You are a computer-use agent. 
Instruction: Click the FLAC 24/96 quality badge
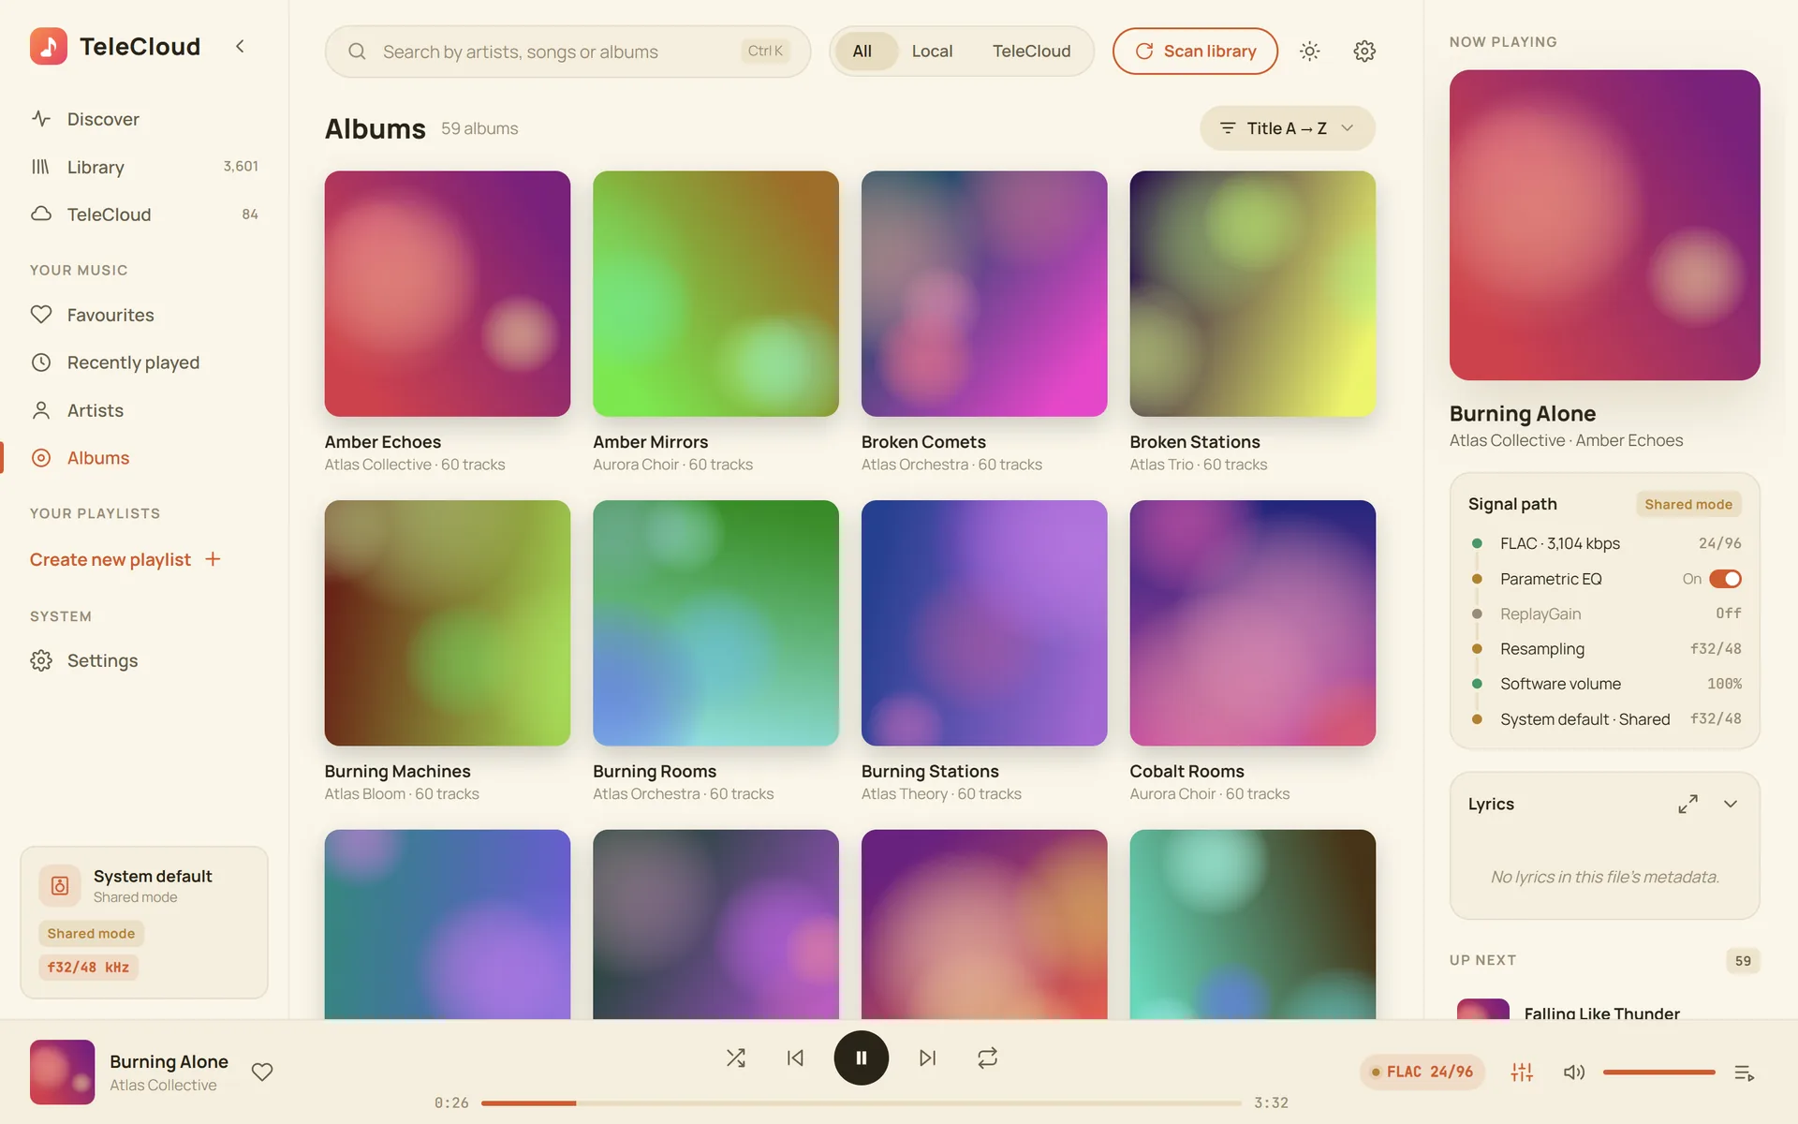coord(1422,1072)
